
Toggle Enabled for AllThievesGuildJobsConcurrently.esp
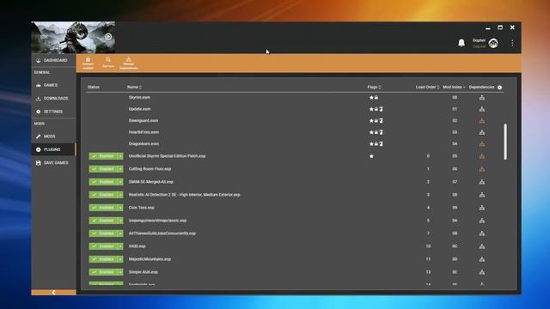tap(103, 233)
